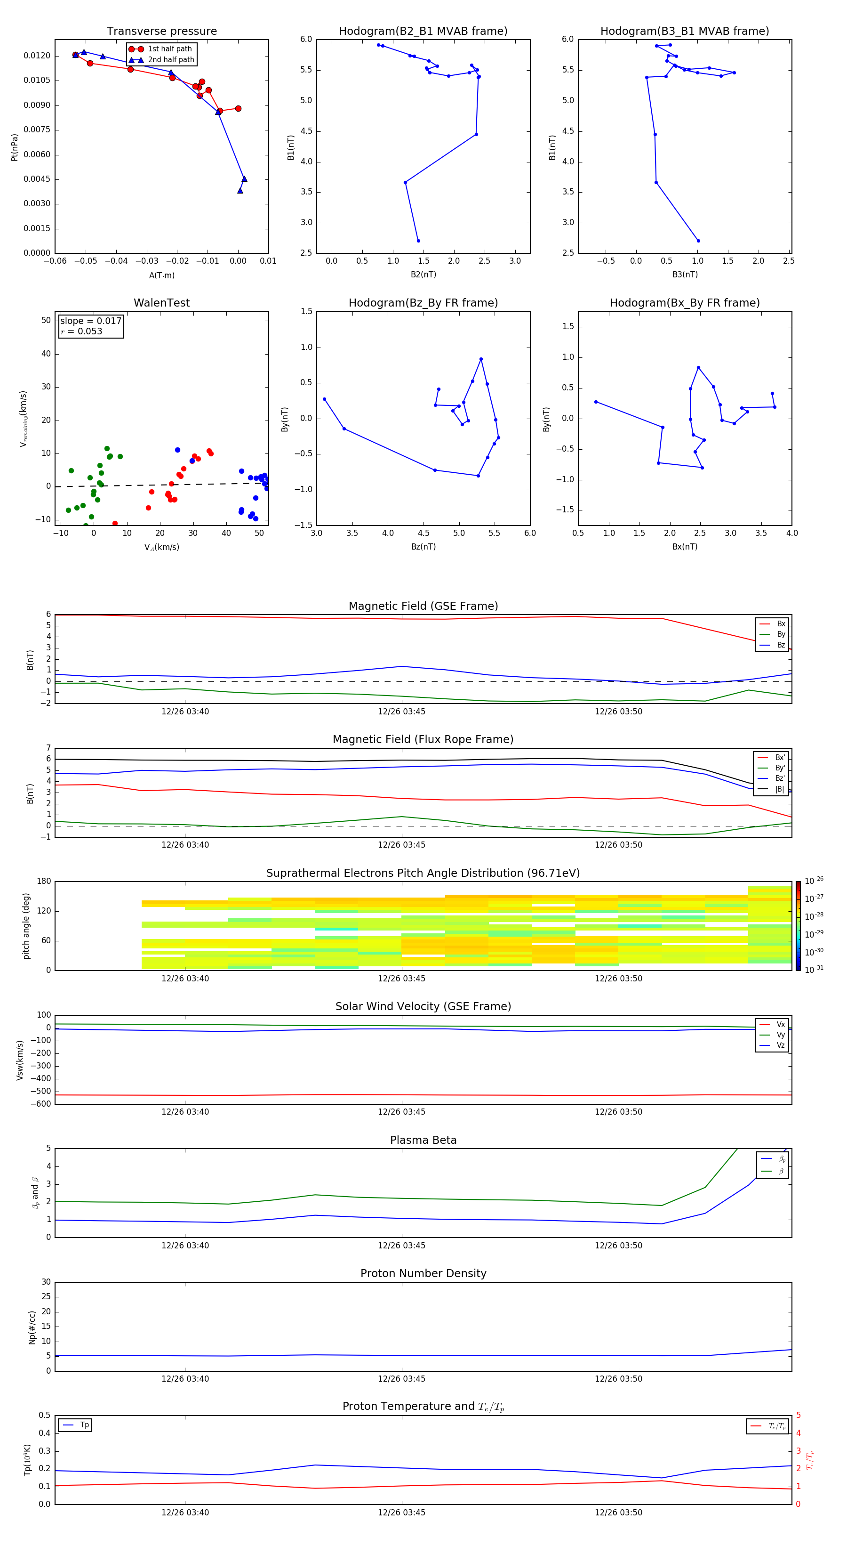Screen dimensions: 847x1554
Task: Select the "slope = 0.017" annotation
Action: (91, 321)
